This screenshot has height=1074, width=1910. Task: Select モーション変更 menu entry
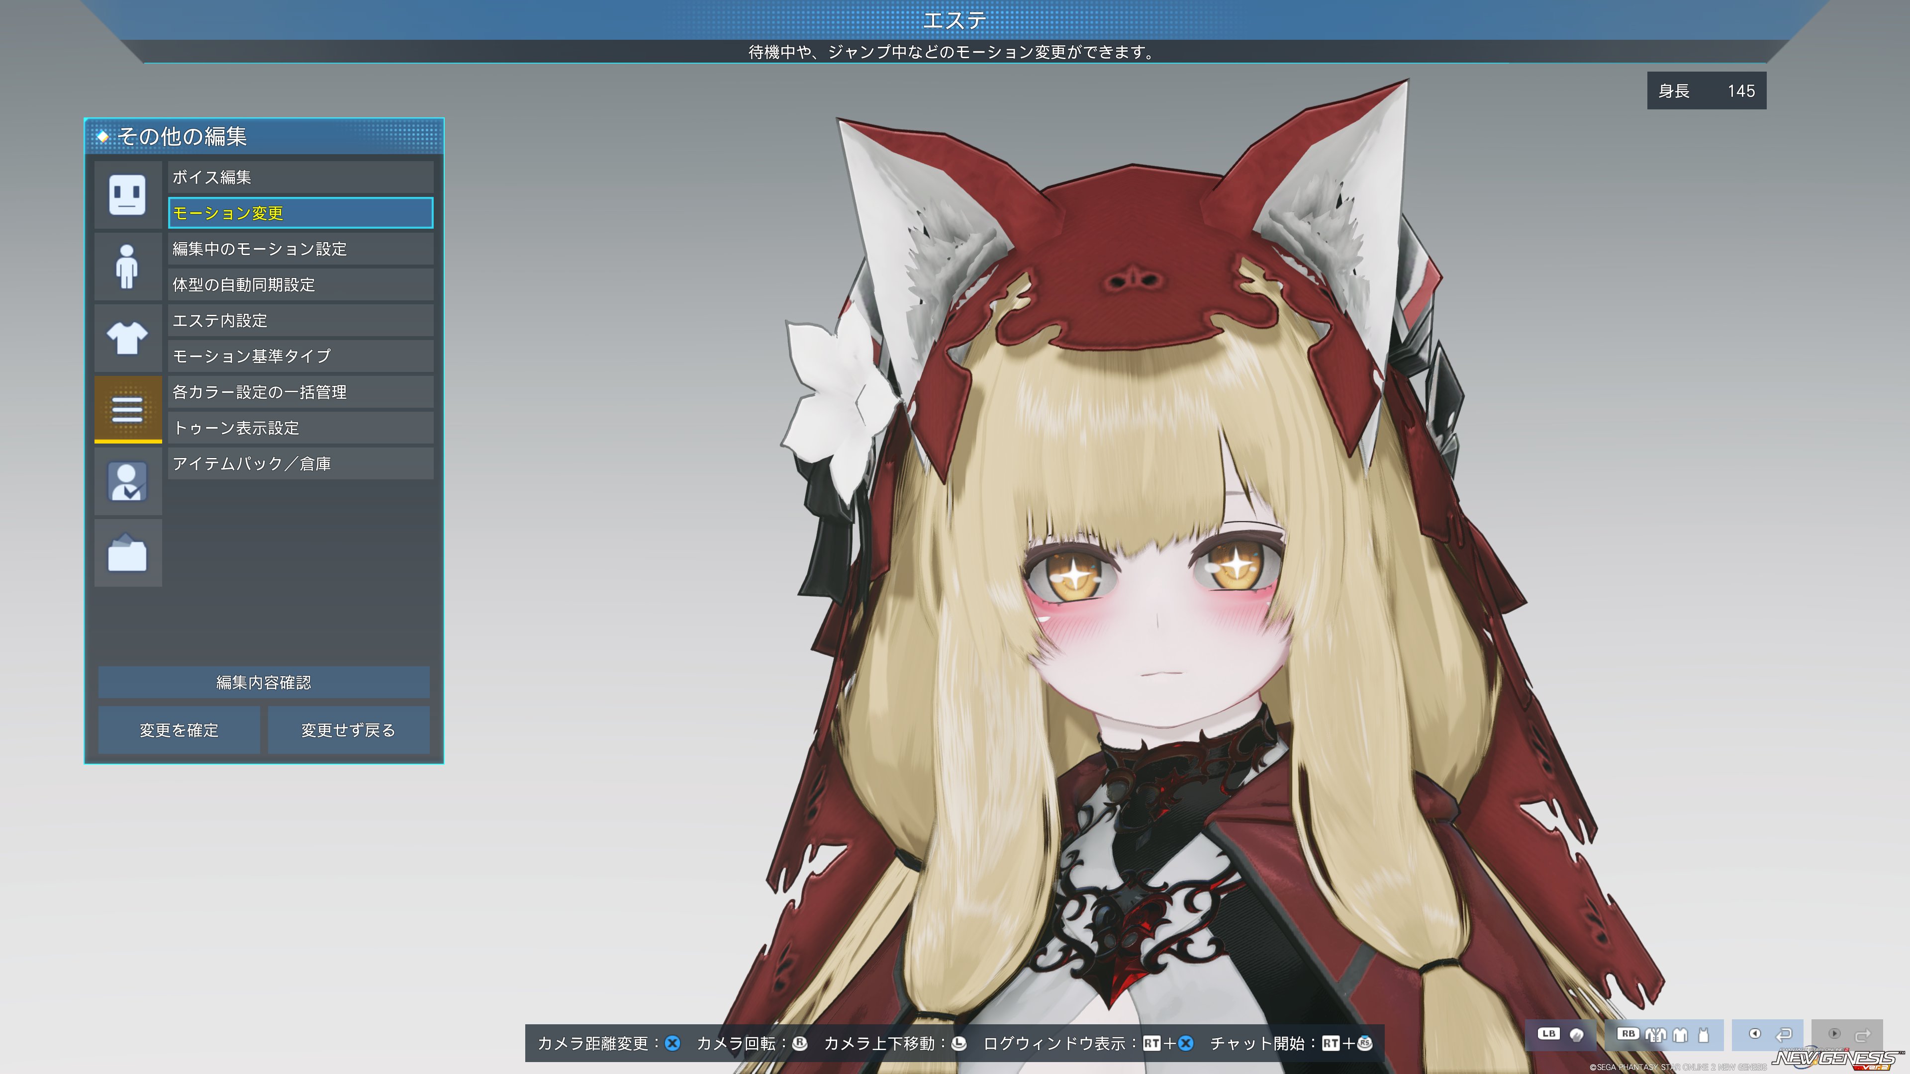point(300,213)
